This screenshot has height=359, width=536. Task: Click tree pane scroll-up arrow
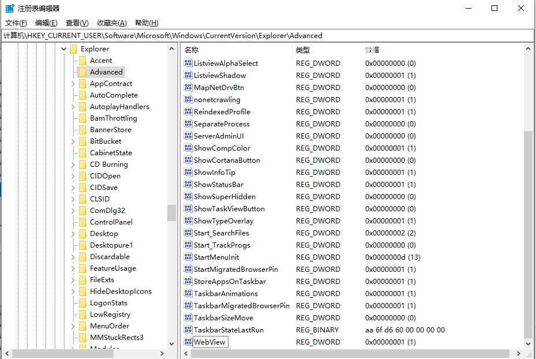(171, 49)
